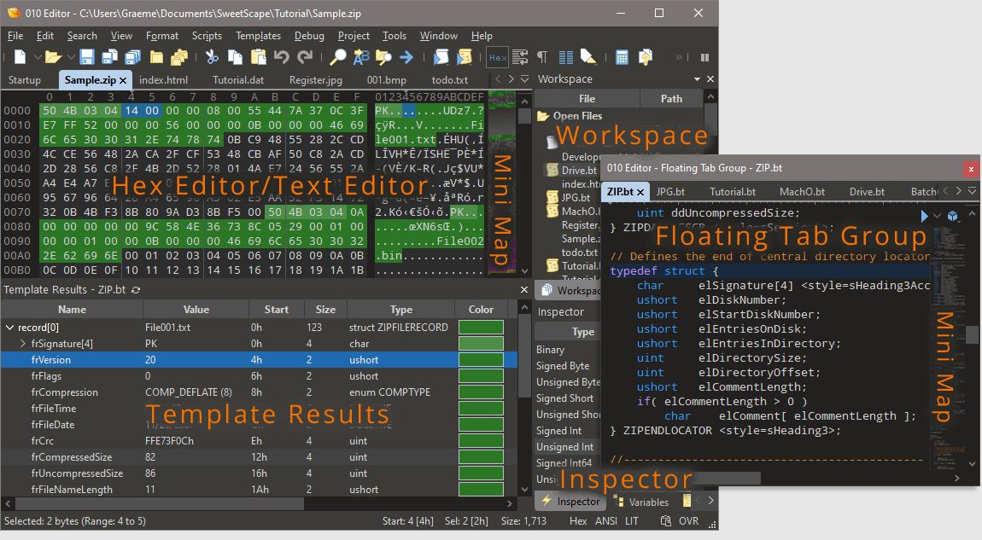The image size is (982, 540).
Task: Open the Calculator toolbar icon
Action: (x=623, y=57)
